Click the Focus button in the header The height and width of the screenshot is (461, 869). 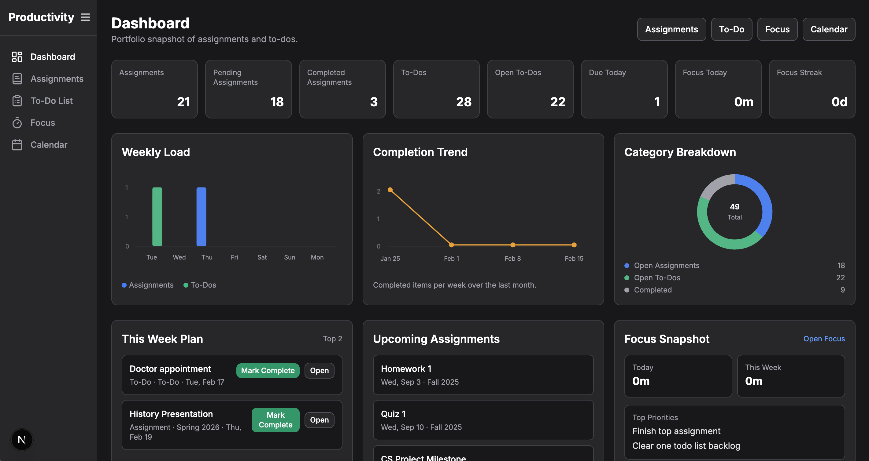(777, 29)
